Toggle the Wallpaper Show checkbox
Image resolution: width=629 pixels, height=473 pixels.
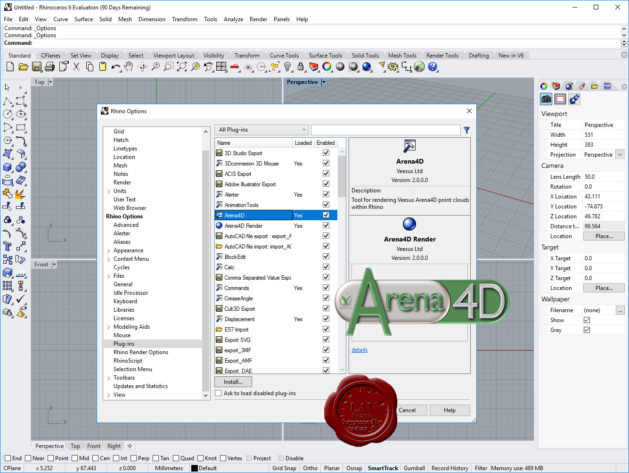(587, 320)
